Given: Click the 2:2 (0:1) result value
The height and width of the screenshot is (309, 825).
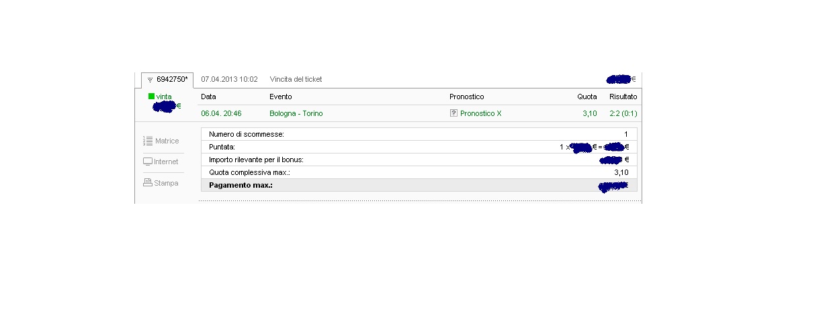Looking at the screenshot, I should point(623,113).
